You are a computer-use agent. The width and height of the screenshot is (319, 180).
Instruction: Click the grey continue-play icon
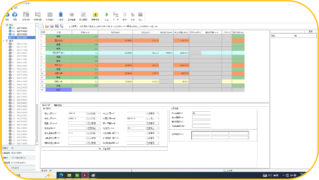(133, 15)
